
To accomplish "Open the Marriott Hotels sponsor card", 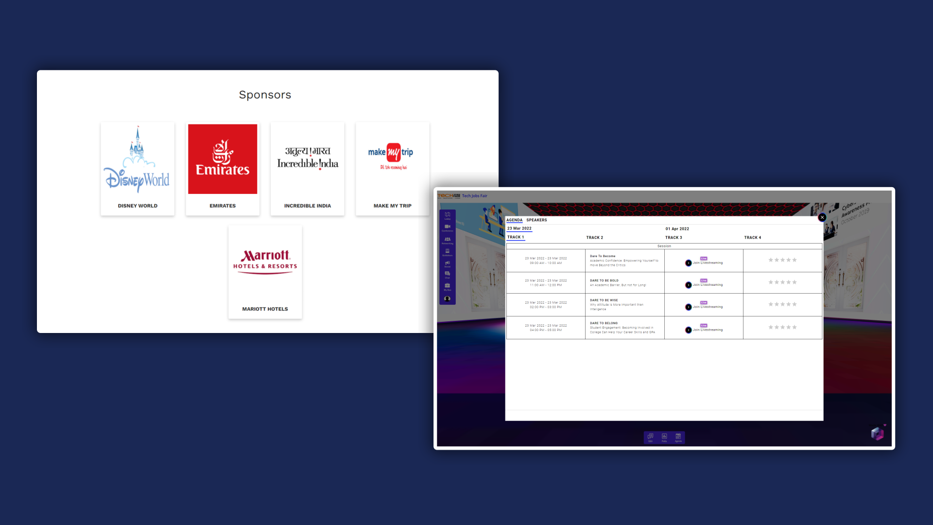I will [x=265, y=272].
